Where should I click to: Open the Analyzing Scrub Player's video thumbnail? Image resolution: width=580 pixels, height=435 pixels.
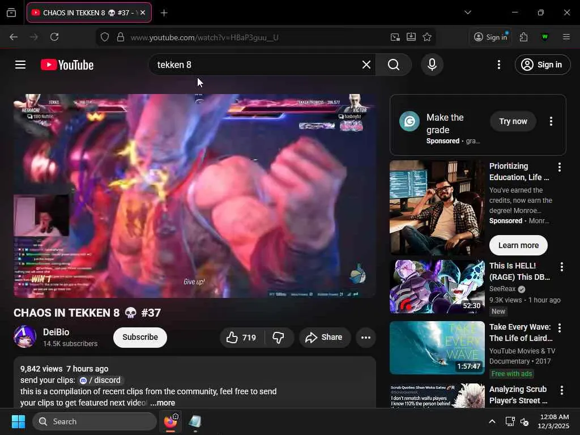[437, 396]
